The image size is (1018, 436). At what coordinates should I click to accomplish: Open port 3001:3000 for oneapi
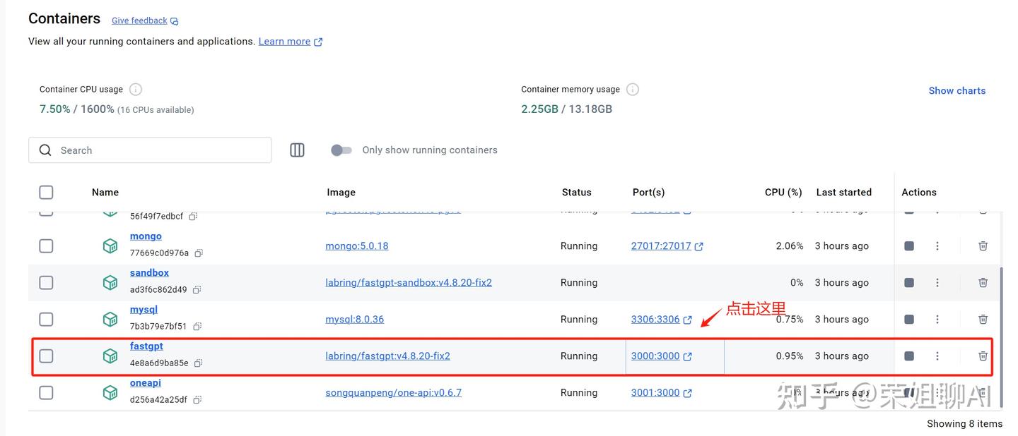tap(661, 393)
